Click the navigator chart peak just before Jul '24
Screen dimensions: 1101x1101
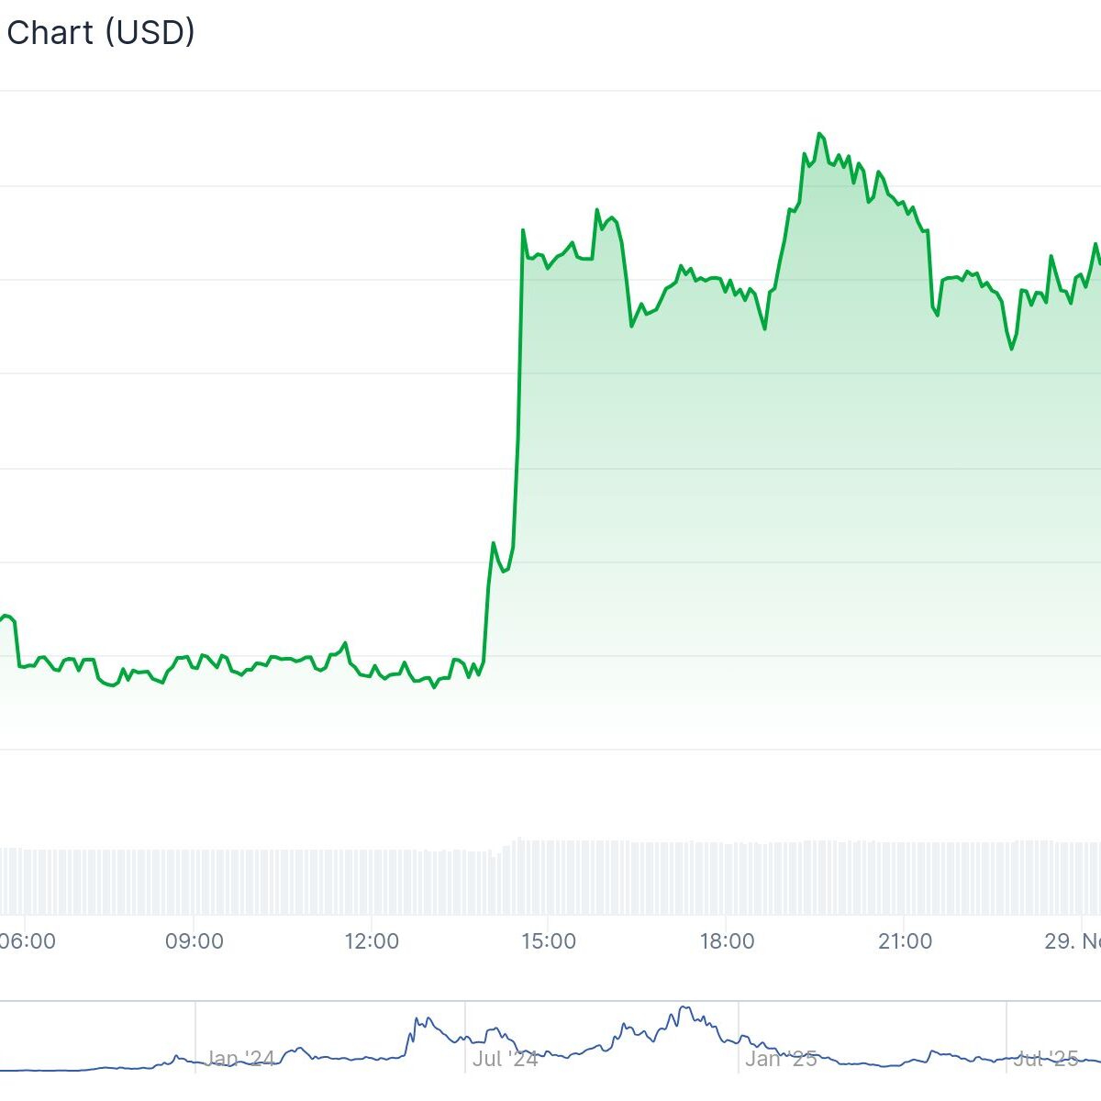click(420, 1018)
